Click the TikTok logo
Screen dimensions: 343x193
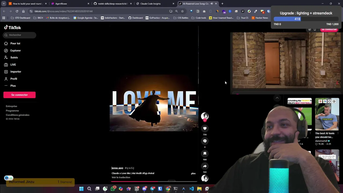[12, 27]
